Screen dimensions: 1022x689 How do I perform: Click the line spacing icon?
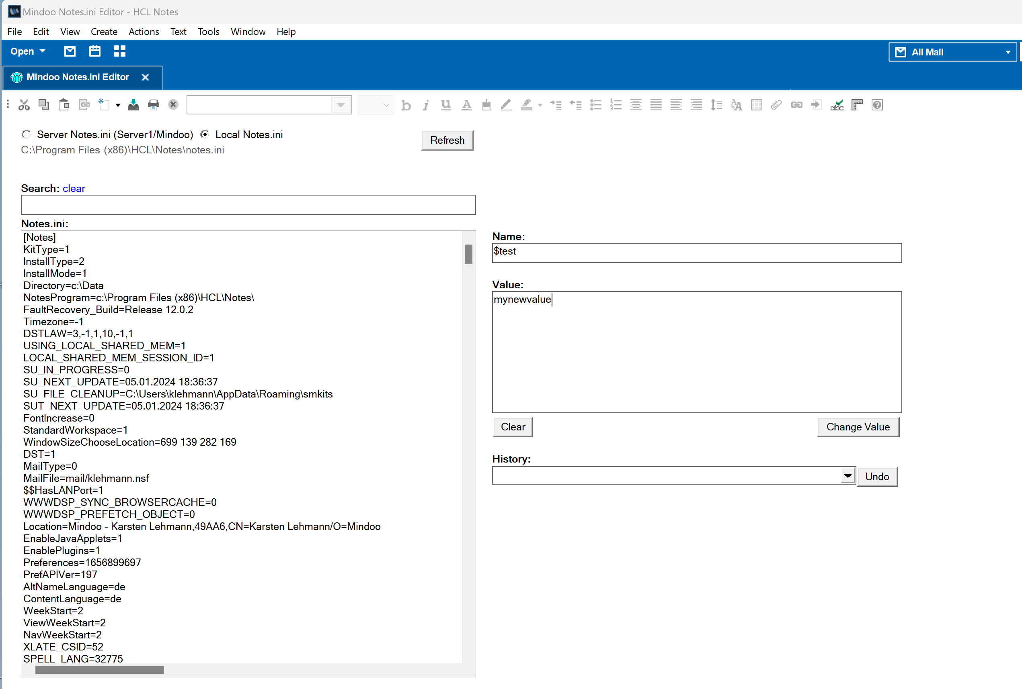[x=716, y=105]
